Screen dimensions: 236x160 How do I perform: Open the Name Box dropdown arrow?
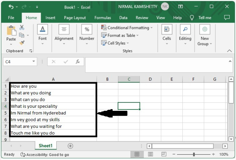(34, 62)
